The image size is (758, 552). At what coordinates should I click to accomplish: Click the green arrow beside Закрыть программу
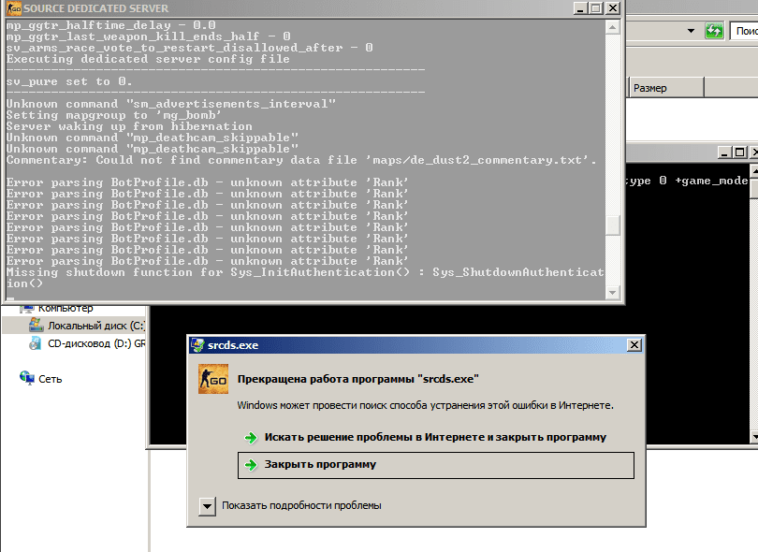pos(251,465)
